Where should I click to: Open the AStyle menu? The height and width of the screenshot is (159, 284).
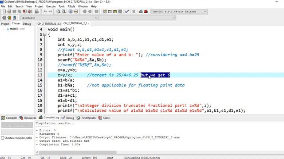coord(71,6)
